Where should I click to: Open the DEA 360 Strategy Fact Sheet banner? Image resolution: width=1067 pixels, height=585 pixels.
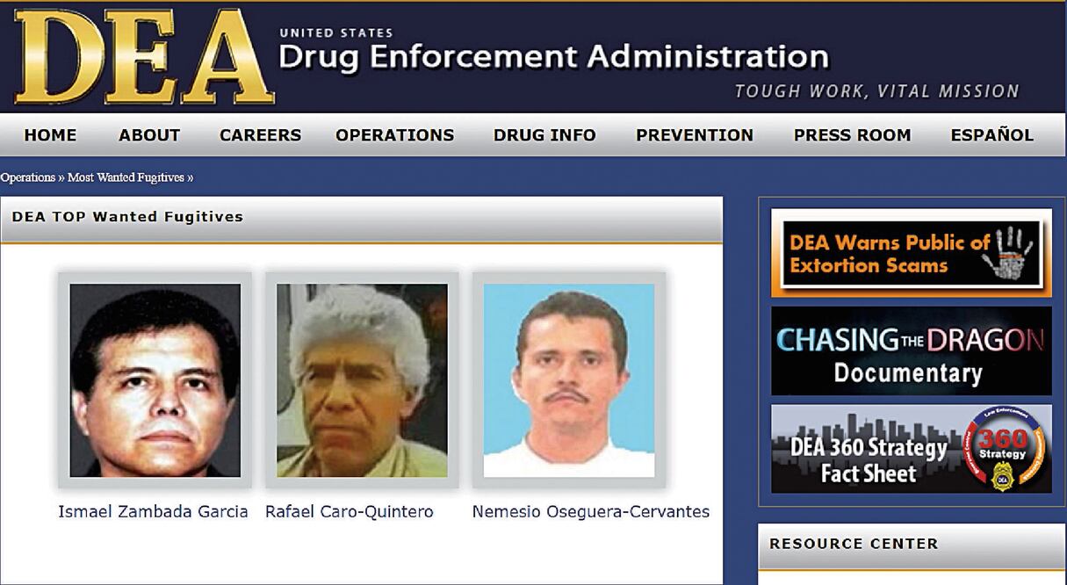click(912, 449)
